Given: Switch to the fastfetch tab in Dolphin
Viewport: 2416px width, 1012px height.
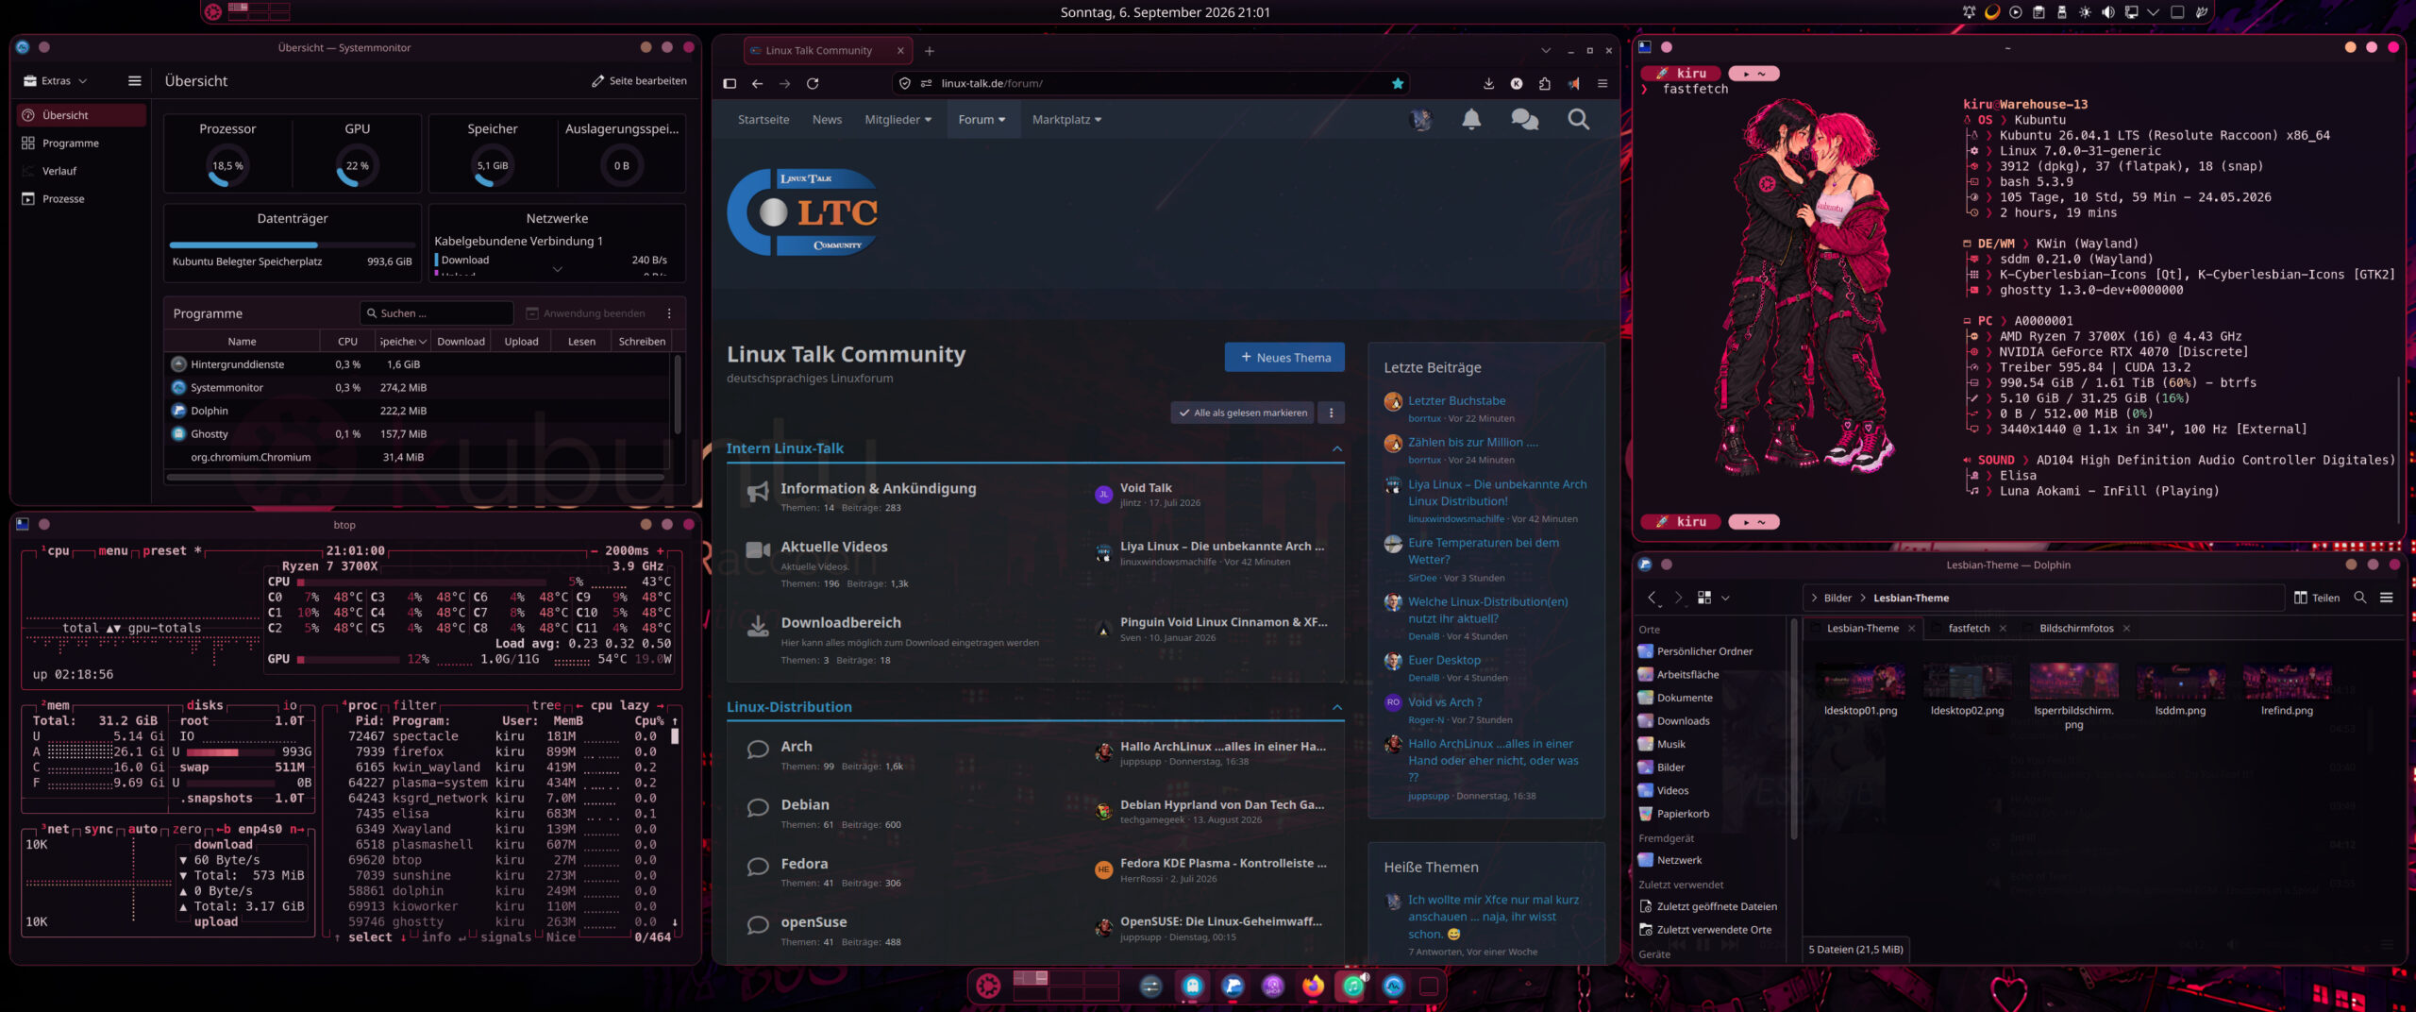Looking at the screenshot, I should 1969,629.
